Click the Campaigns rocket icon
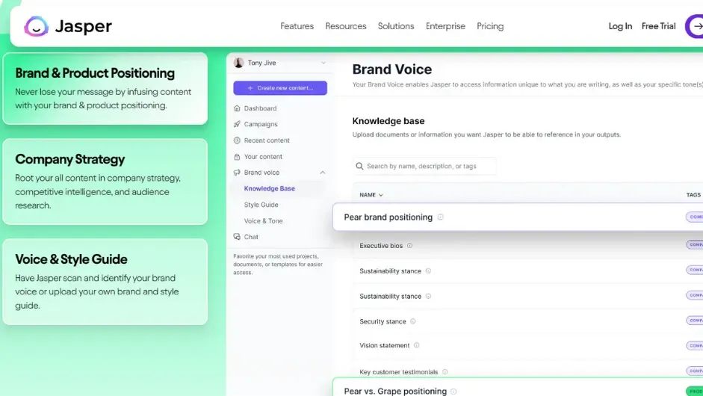The height and width of the screenshot is (396, 703). [x=237, y=124]
